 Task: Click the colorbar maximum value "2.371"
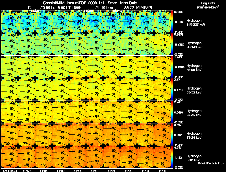click(178, 80)
